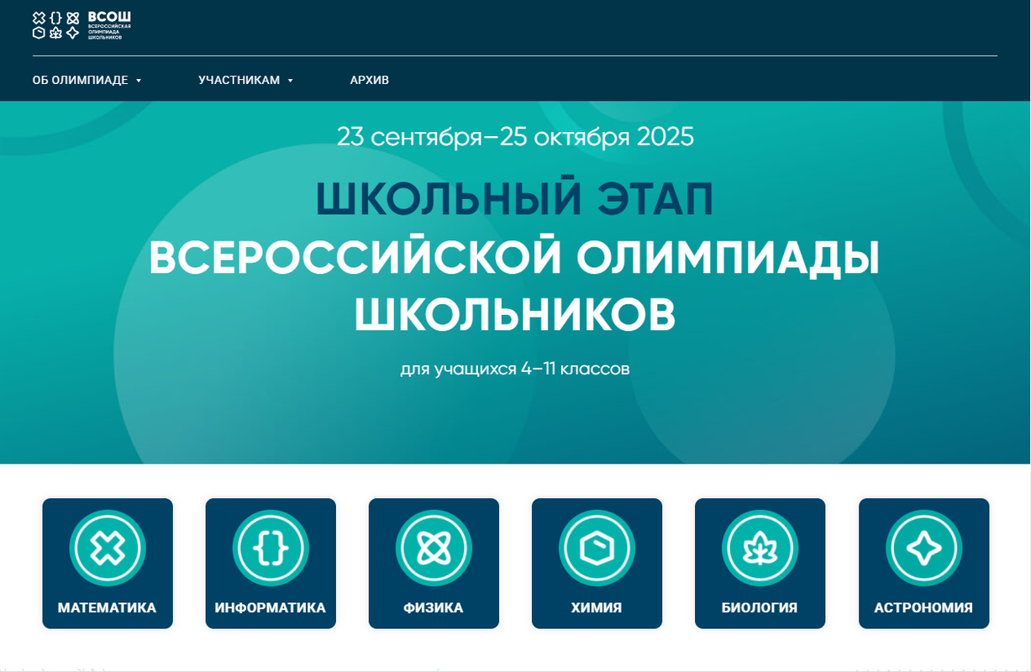
Task: Expand the Об олимпиаде dropdown arrow
Action: tap(139, 81)
